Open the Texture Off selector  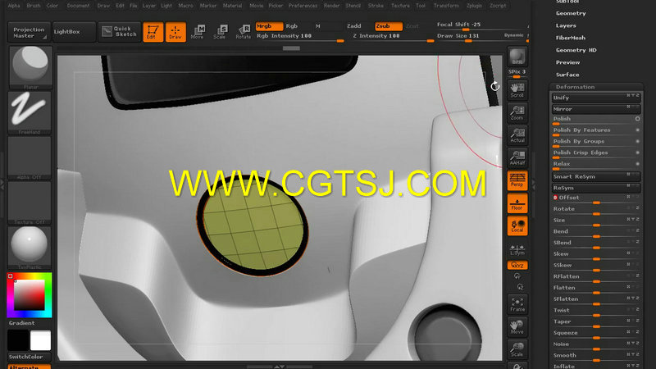(x=30, y=203)
